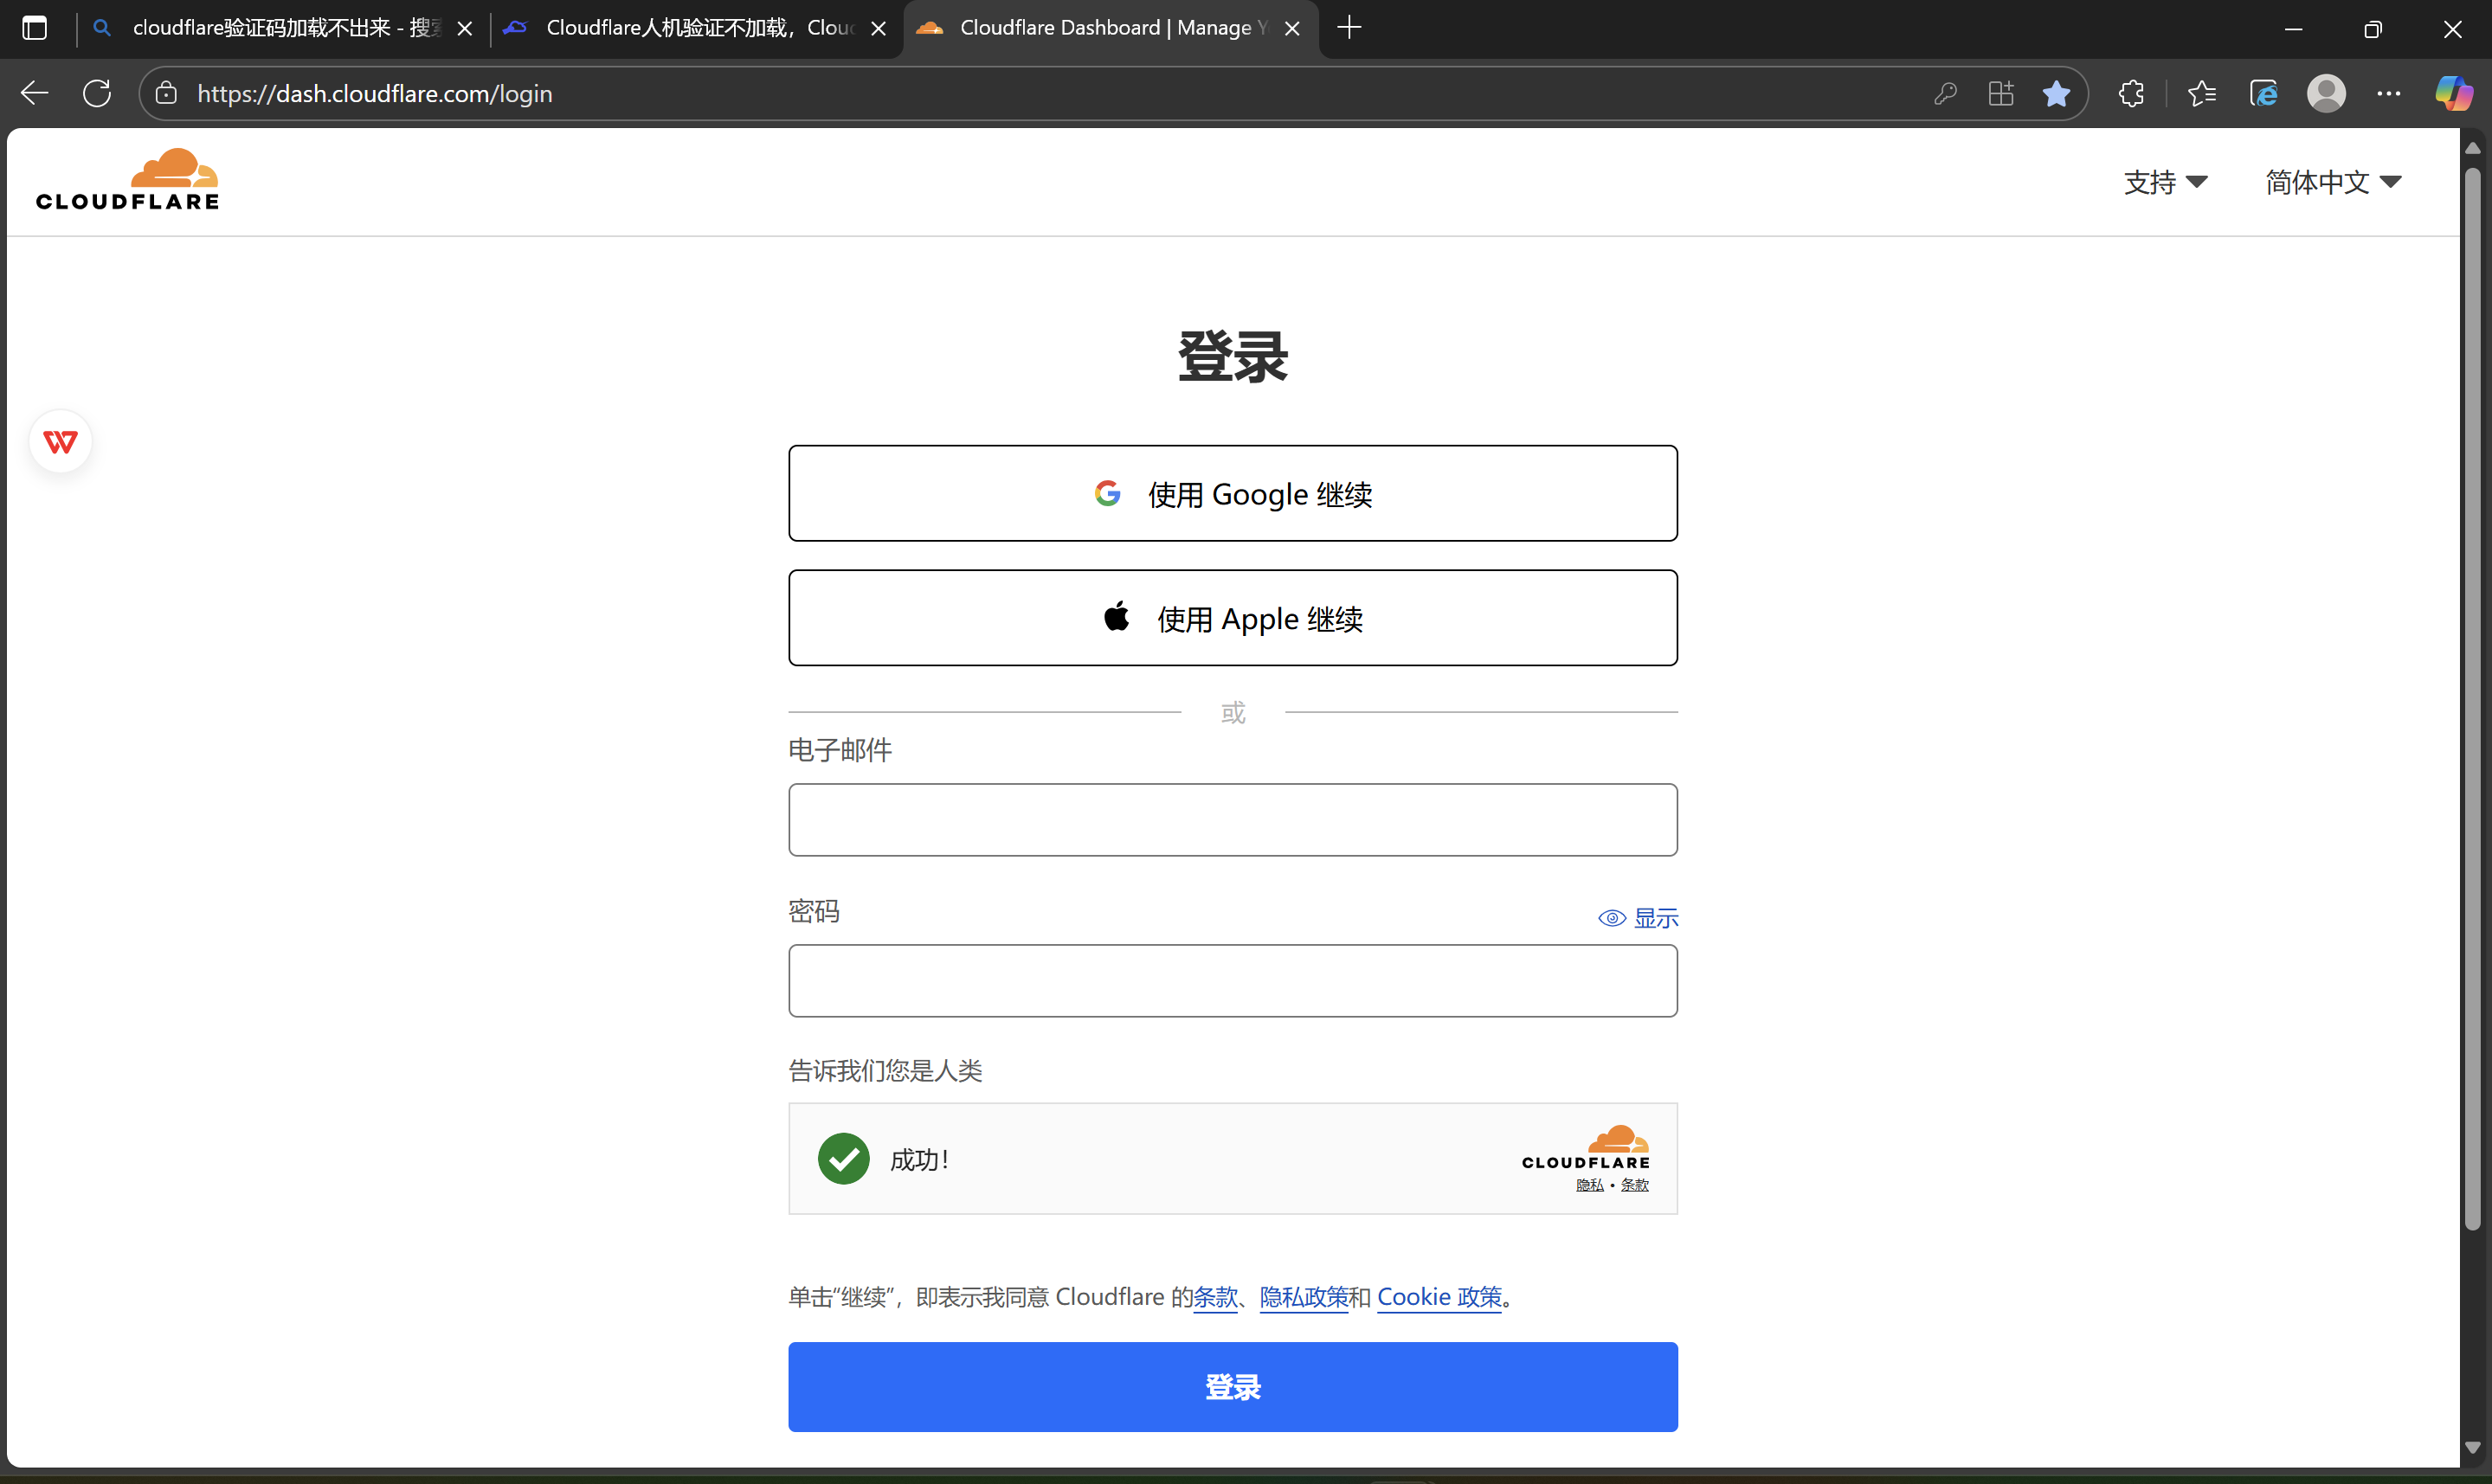Open the Copilot sidebar icon
Image resolution: width=2492 pixels, height=1484 pixels.
tap(2452, 94)
